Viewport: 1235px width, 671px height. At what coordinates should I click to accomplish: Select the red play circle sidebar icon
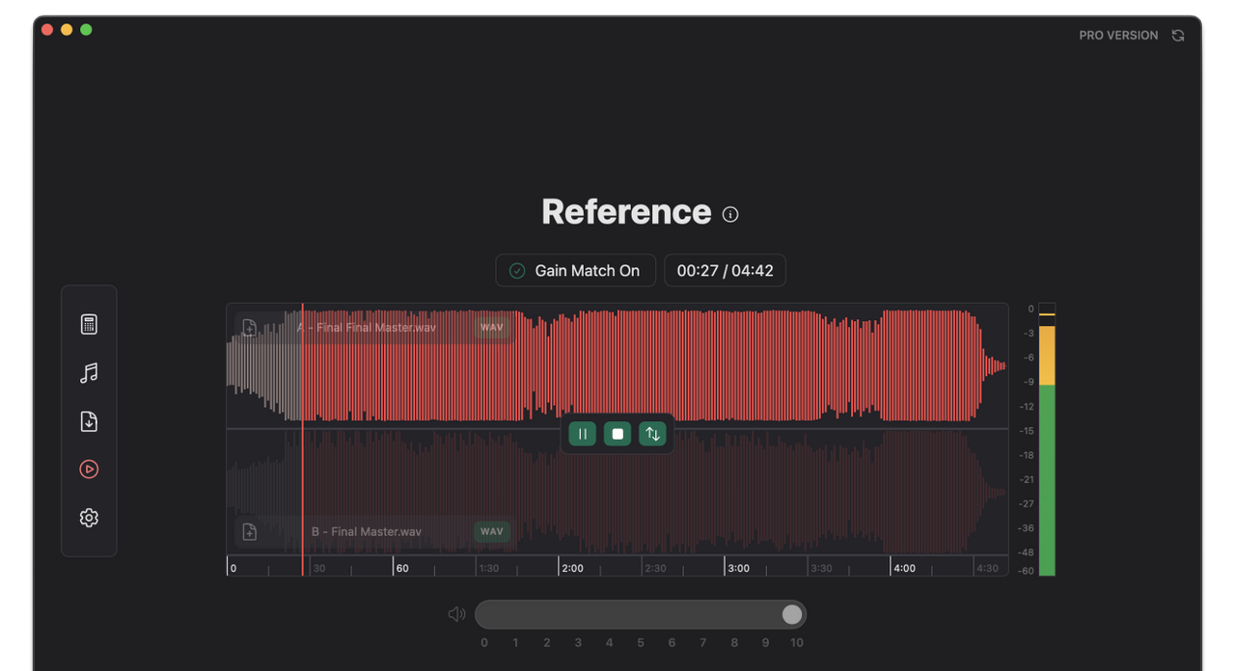89,470
